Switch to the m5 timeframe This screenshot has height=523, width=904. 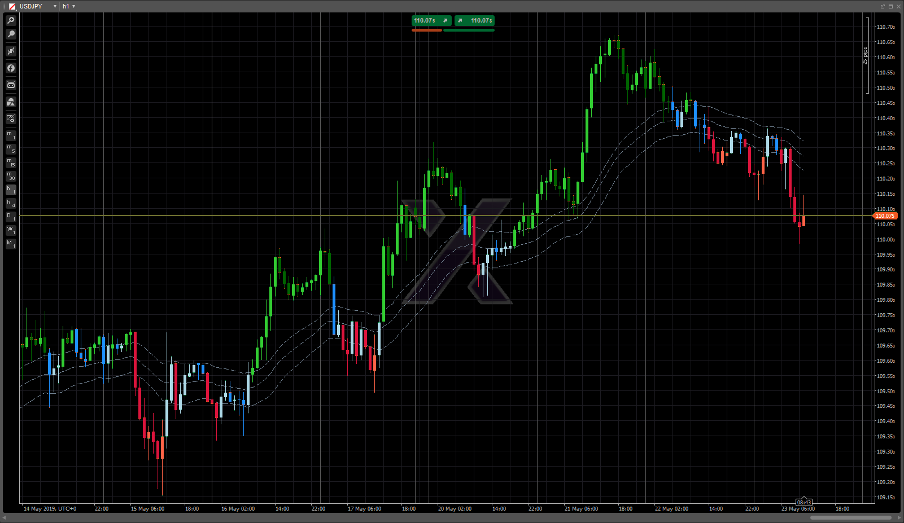pyautogui.click(x=11, y=149)
